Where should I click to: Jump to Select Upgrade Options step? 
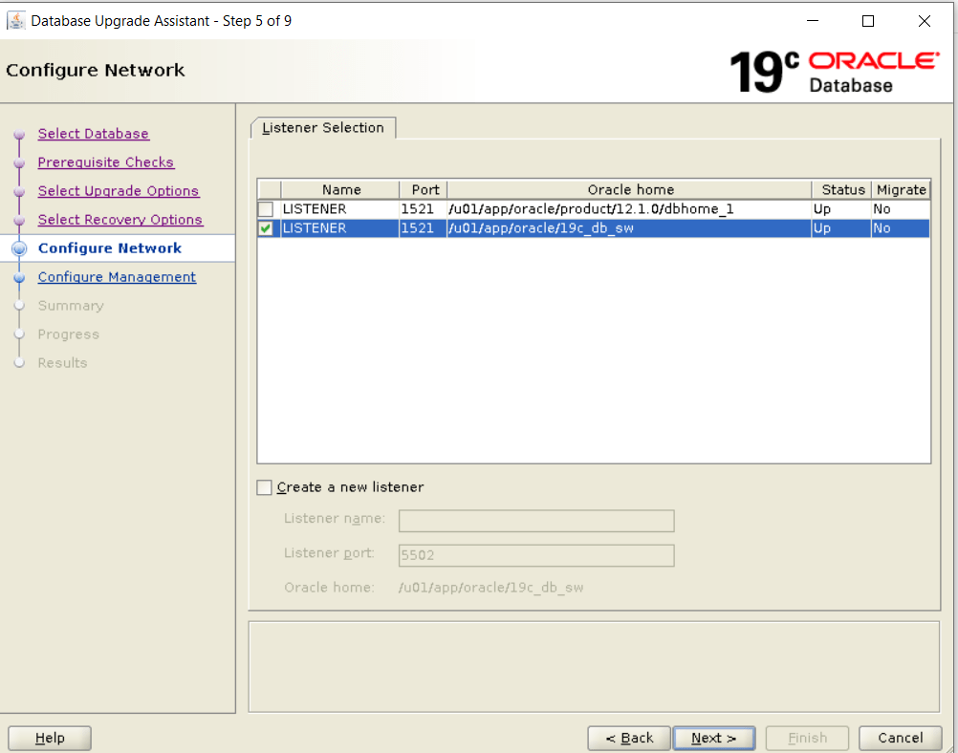pos(119,191)
